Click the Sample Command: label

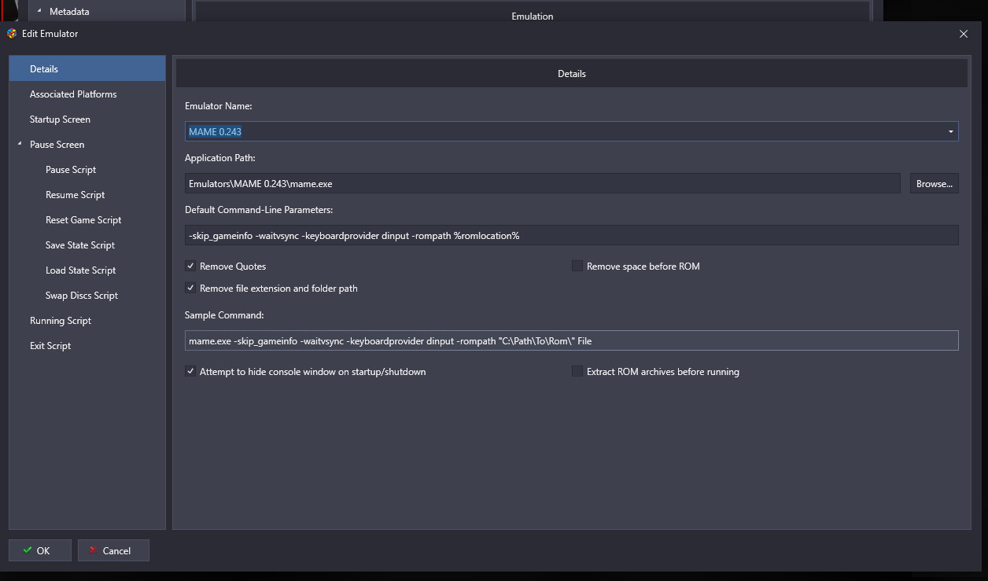224,314
